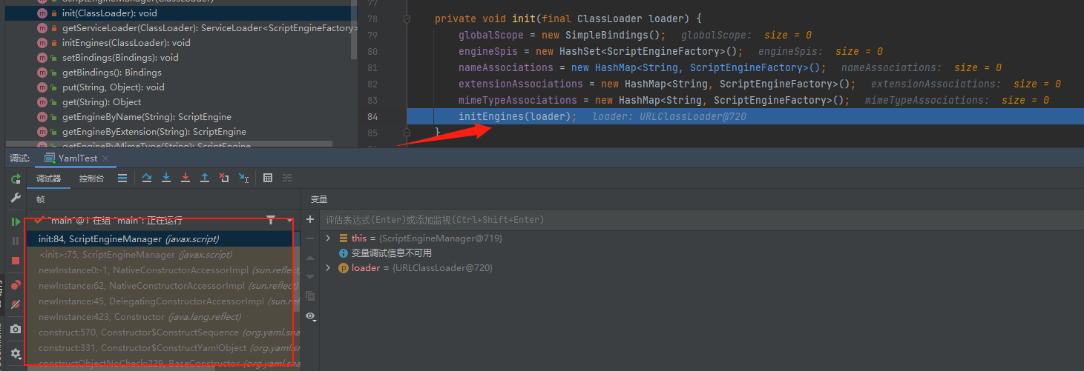Open debug panel gear settings icon
This screenshot has width=1084, height=371.
[x=16, y=354]
